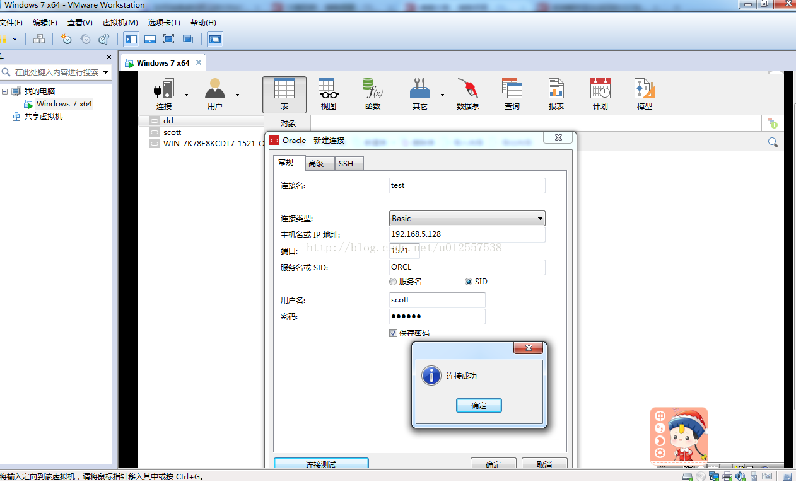This screenshot has height=482, width=796.
Task: Open the 其它 toolbar dropdown arrow
Action: (442, 95)
